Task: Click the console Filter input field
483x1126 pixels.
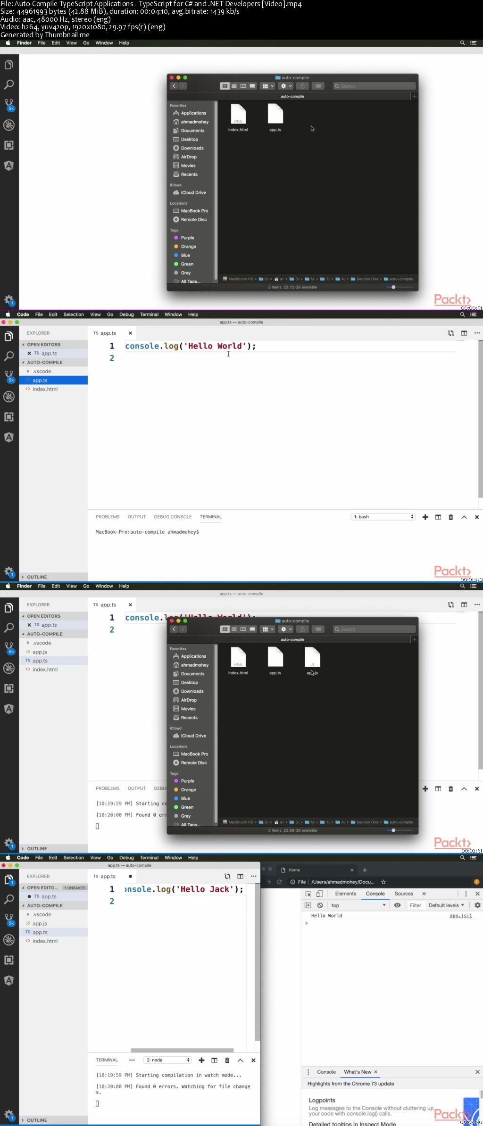Action: 416,905
